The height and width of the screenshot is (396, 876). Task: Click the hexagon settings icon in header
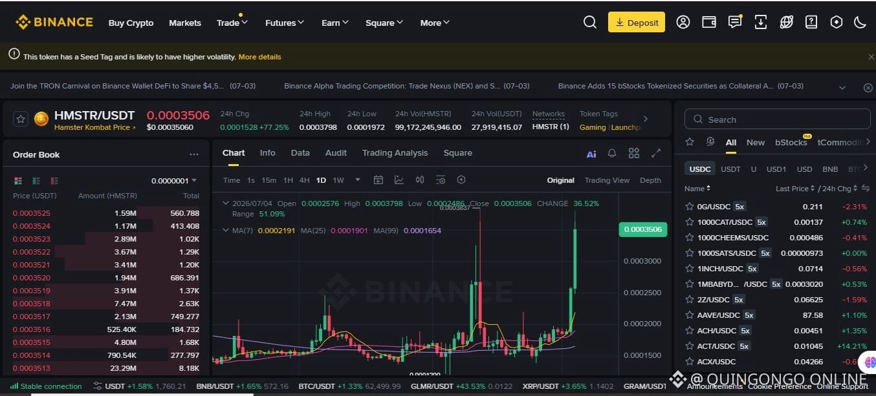pyautogui.click(x=837, y=22)
